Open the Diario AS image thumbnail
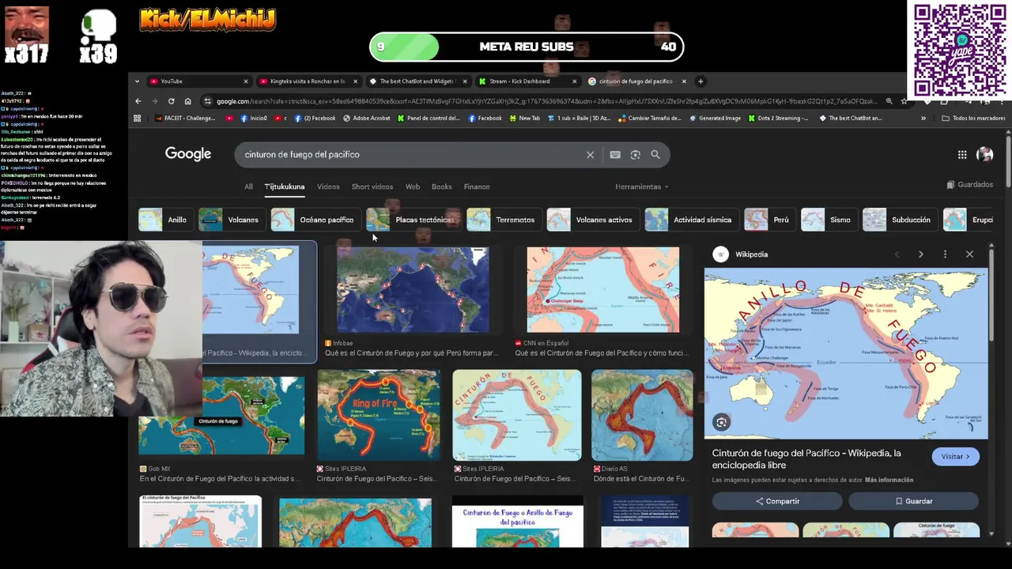This screenshot has width=1012, height=569. pos(641,414)
